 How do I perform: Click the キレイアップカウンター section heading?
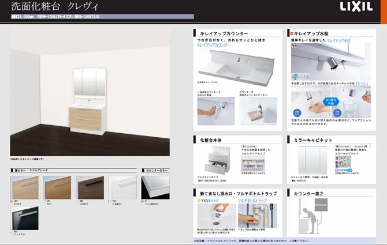224,33
